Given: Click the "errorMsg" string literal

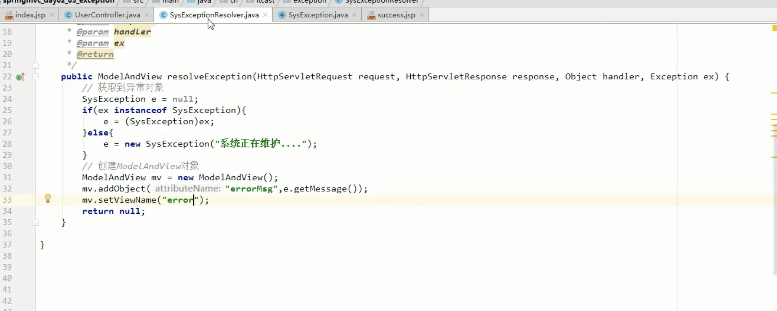Looking at the screenshot, I should (x=251, y=189).
